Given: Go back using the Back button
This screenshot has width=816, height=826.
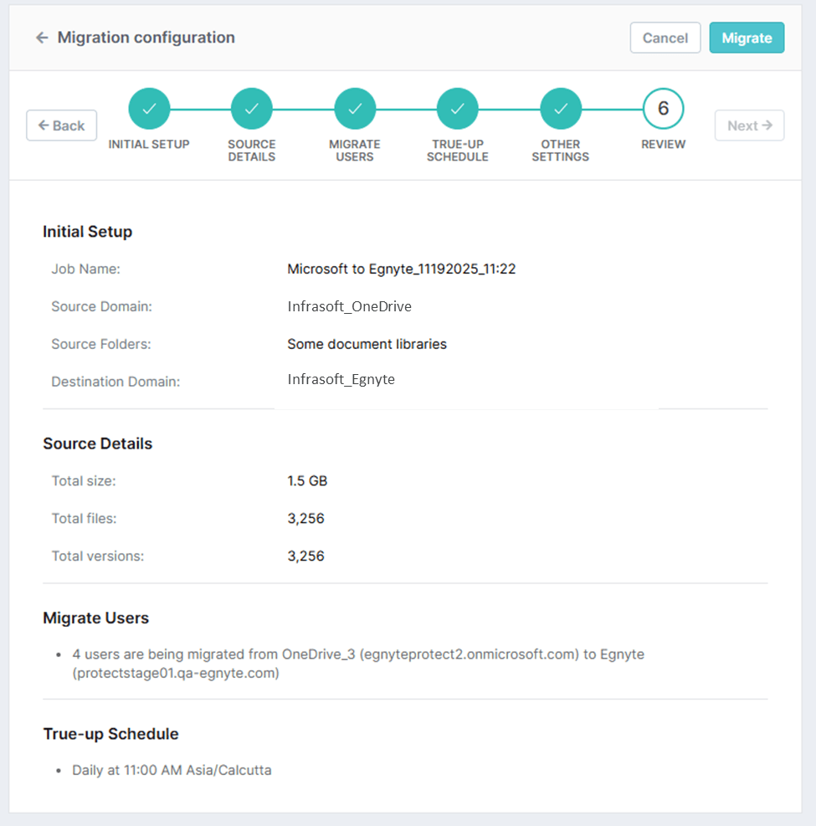Looking at the screenshot, I should click(x=61, y=125).
